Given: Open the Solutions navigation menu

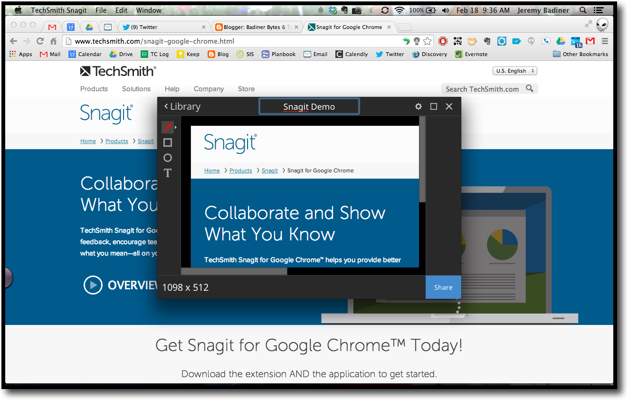Looking at the screenshot, I should pos(136,89).
